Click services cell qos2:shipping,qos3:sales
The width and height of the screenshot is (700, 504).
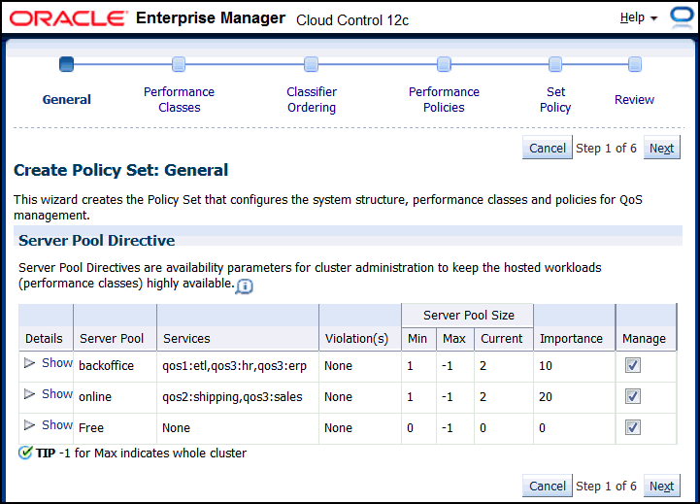pyautogui.click(x=232, y=396)
